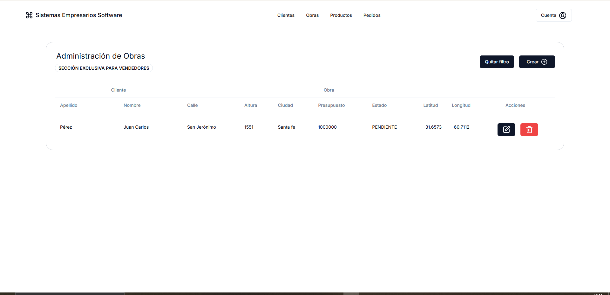Open the Pedidos page
This screenshot has height=295, width=610.
pos(372,15)
